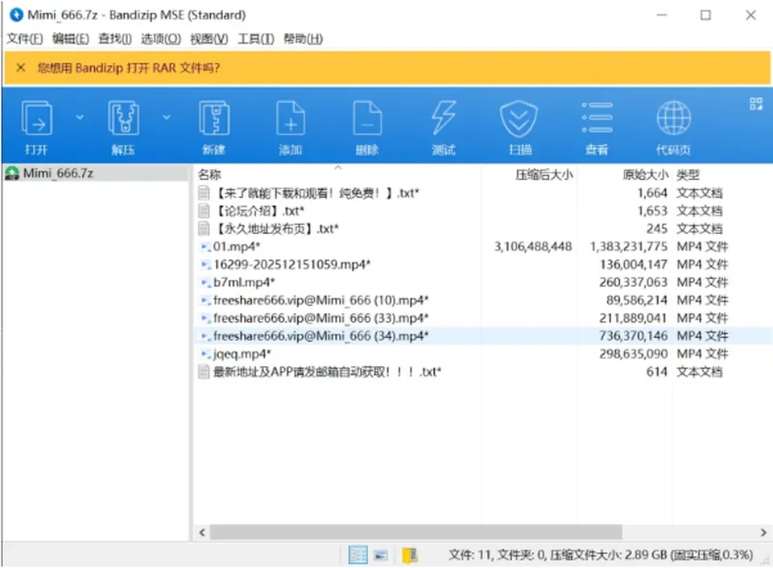Sort by the 类型 column header
Viewport: 773px width, 568px height.
coord(688,175)
